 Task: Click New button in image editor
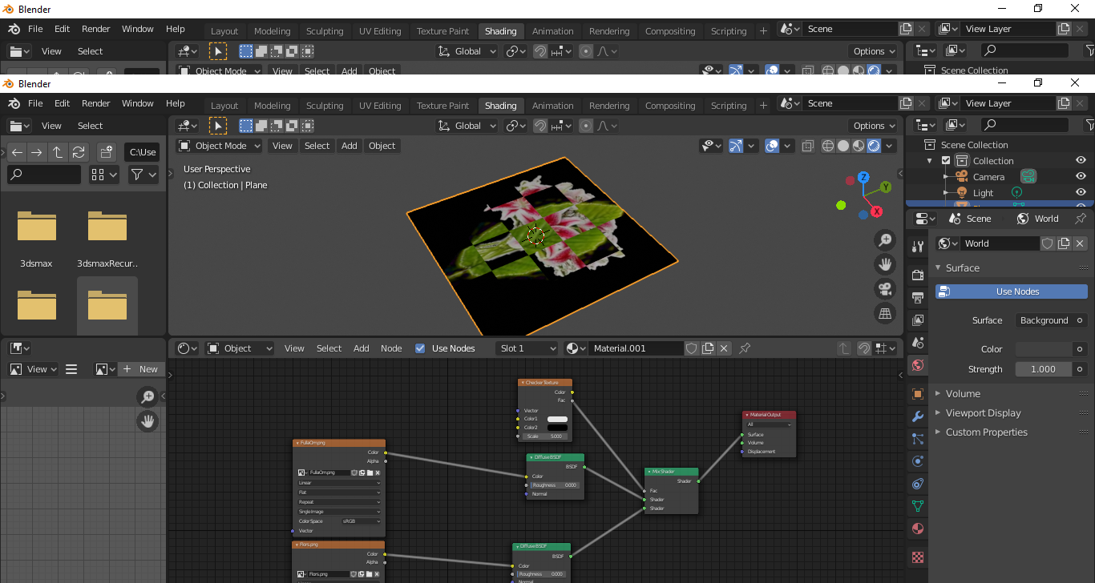[x=141, y=369]
